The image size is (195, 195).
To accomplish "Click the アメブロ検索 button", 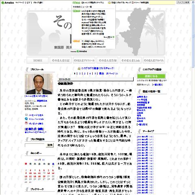I will [183, 2].
